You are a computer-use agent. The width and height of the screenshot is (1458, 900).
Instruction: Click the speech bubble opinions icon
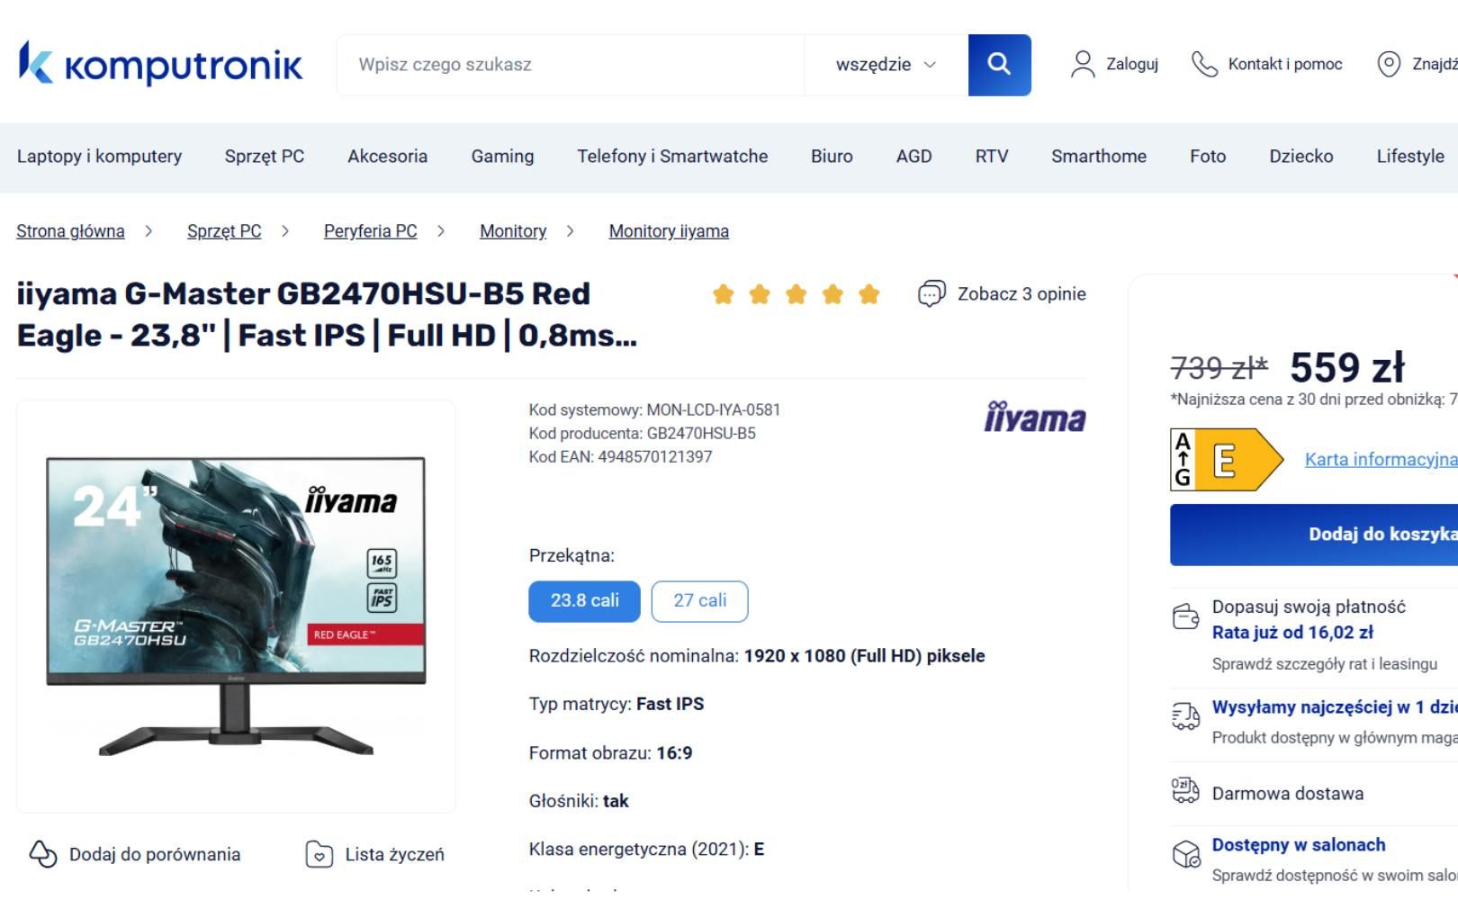click(931, 293)
